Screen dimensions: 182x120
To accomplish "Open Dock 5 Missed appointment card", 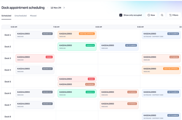I will coord(77,79).
